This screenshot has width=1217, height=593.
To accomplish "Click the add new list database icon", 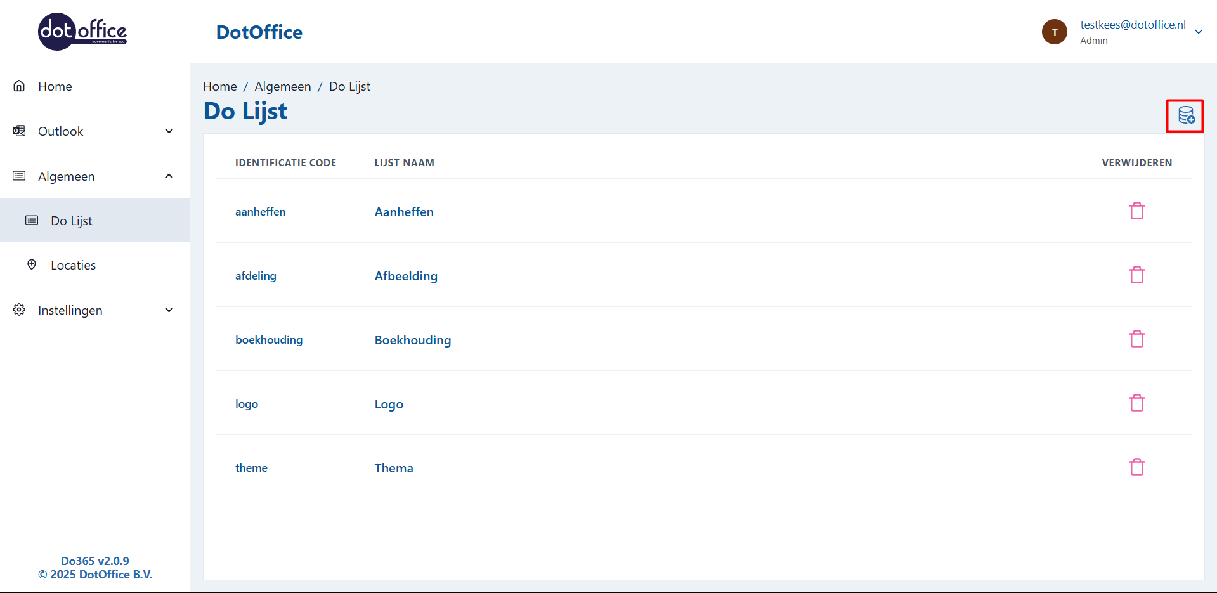I will pos(1185,115).
